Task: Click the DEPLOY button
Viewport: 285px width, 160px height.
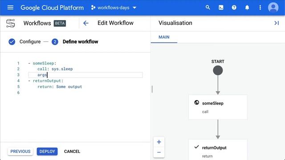Action: click(47, 151)
